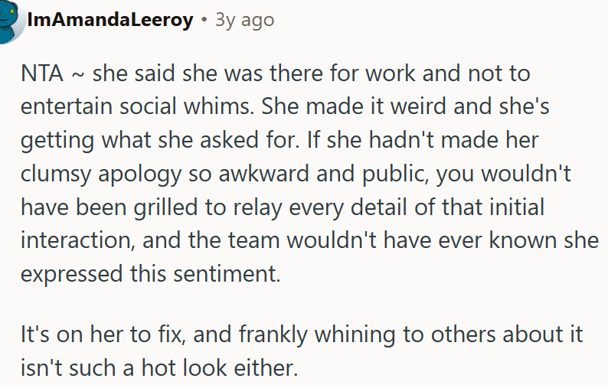Open the commenter's blue Snoo avatar
This screenshot has width=608, height=385.
point(11,20)
